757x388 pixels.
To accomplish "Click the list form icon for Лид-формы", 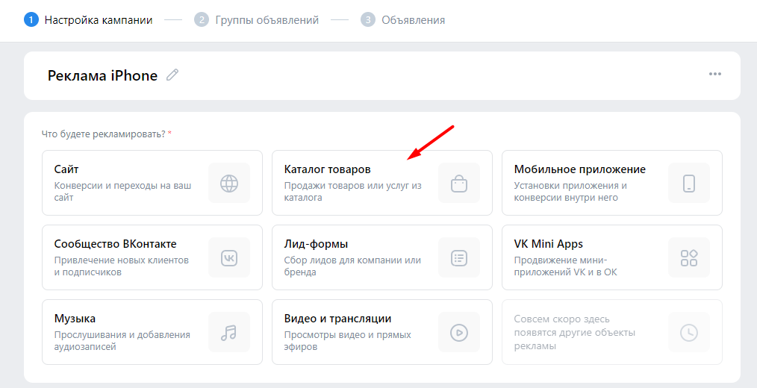I will [x=459, y=257].
